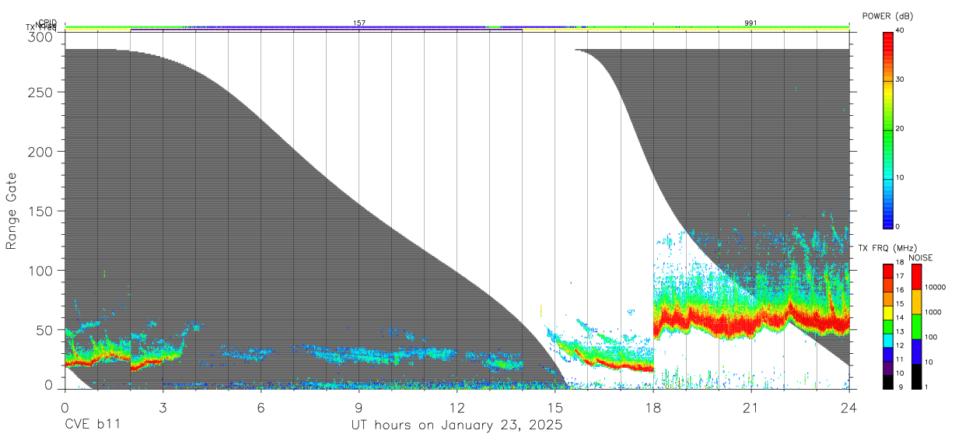955x441 pixels.
Task: Click the 20 label on the POWER scale
Action: (900, 129)
